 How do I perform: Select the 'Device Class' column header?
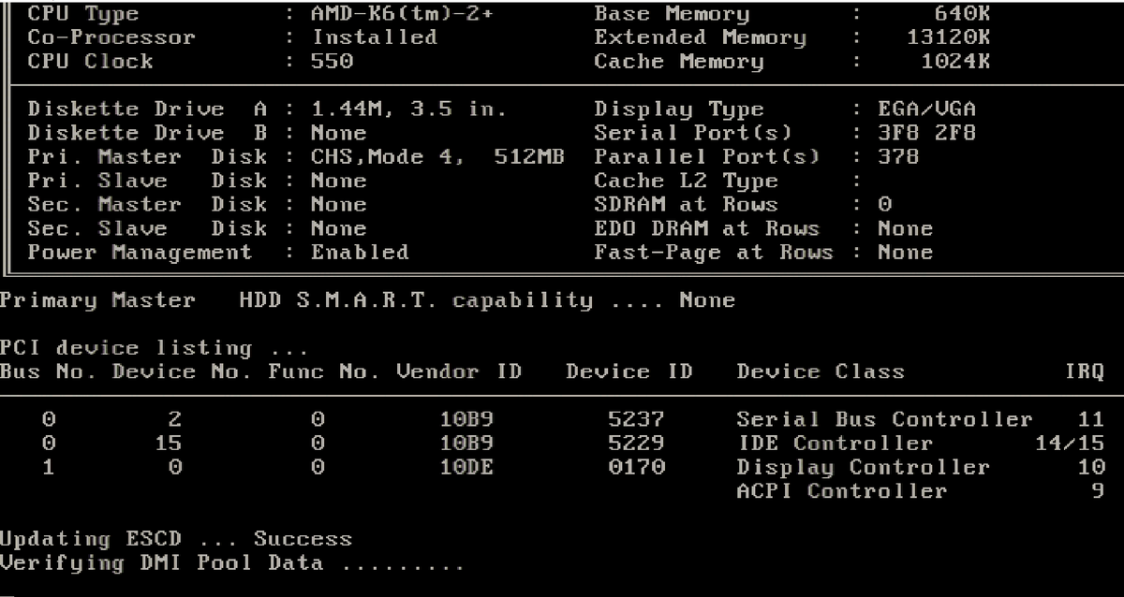pos(821,372)
